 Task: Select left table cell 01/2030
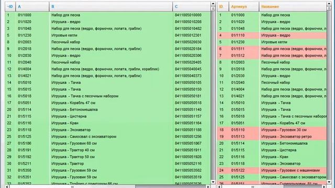[x=25, y=55]
